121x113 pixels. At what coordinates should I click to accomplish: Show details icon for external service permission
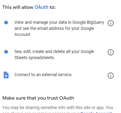coord(111,76)
